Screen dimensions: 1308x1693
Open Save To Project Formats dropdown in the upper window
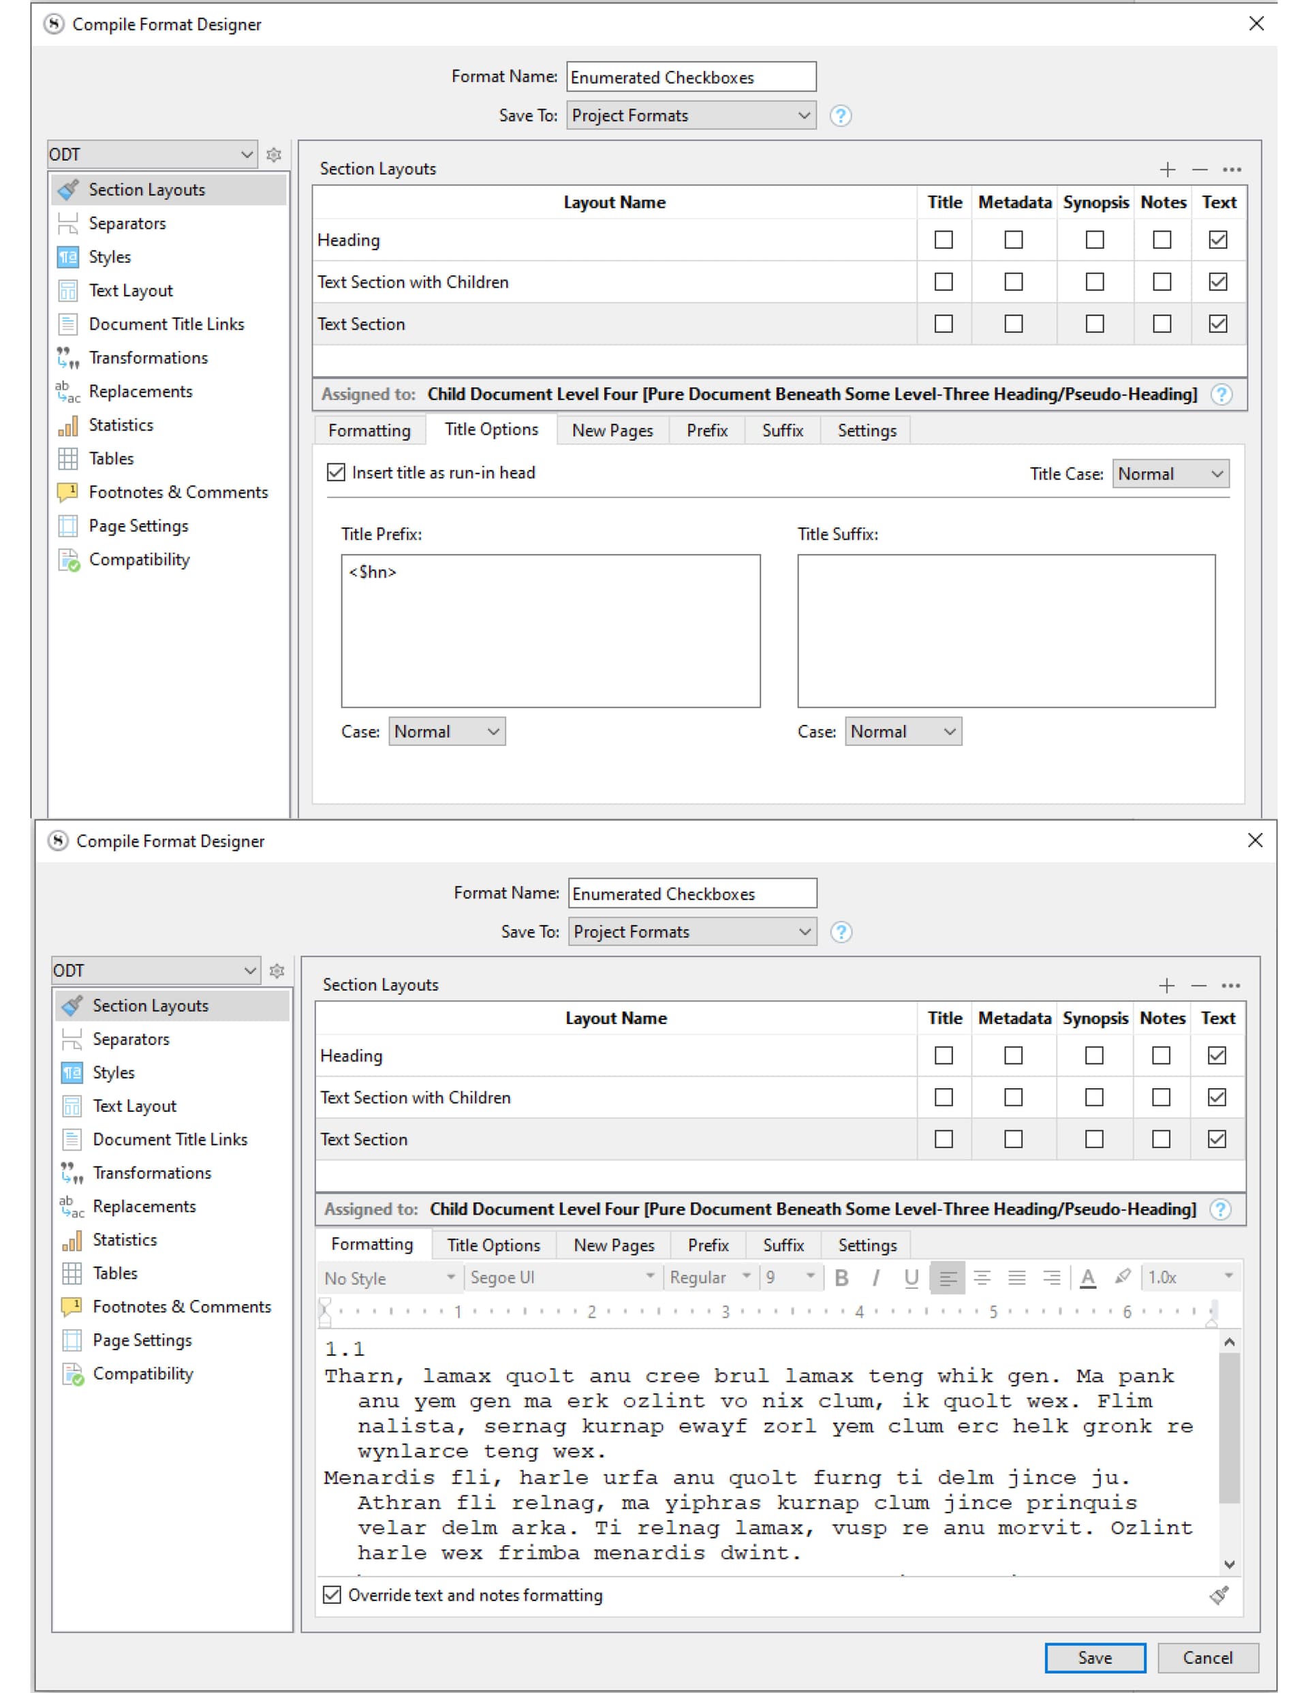[691, 116]
